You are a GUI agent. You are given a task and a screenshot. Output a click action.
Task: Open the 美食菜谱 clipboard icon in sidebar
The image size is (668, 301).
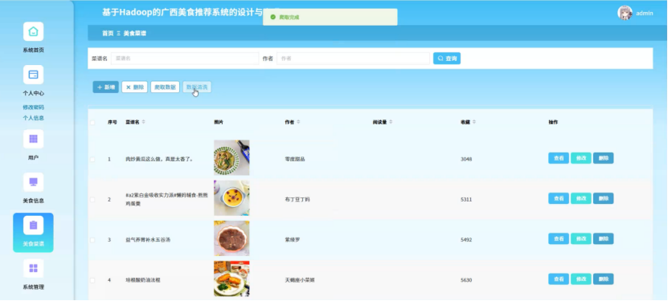coord(33,225)
